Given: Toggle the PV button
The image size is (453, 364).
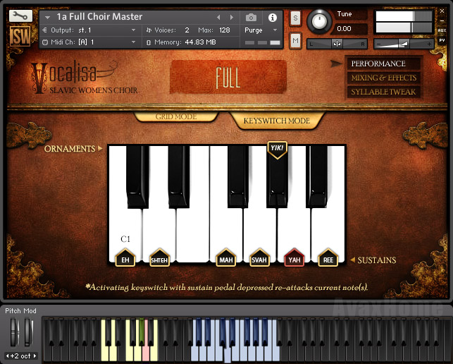Looking at the screenshot, I should coord(442,40).
